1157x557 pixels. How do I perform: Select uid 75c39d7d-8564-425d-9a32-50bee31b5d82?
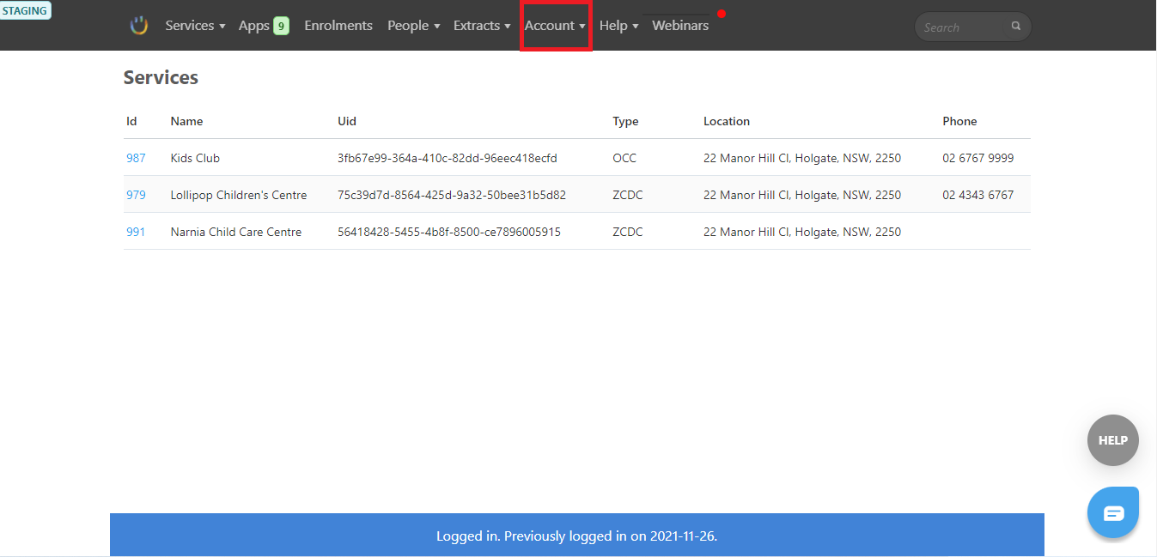tap(452, 195)
